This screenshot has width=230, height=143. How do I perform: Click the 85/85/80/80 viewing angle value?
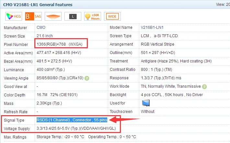click(x=60, y=78)
